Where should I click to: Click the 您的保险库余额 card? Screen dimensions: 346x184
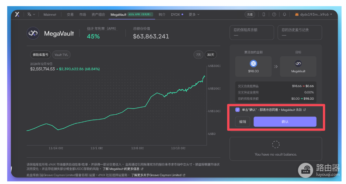click(252, 32)
